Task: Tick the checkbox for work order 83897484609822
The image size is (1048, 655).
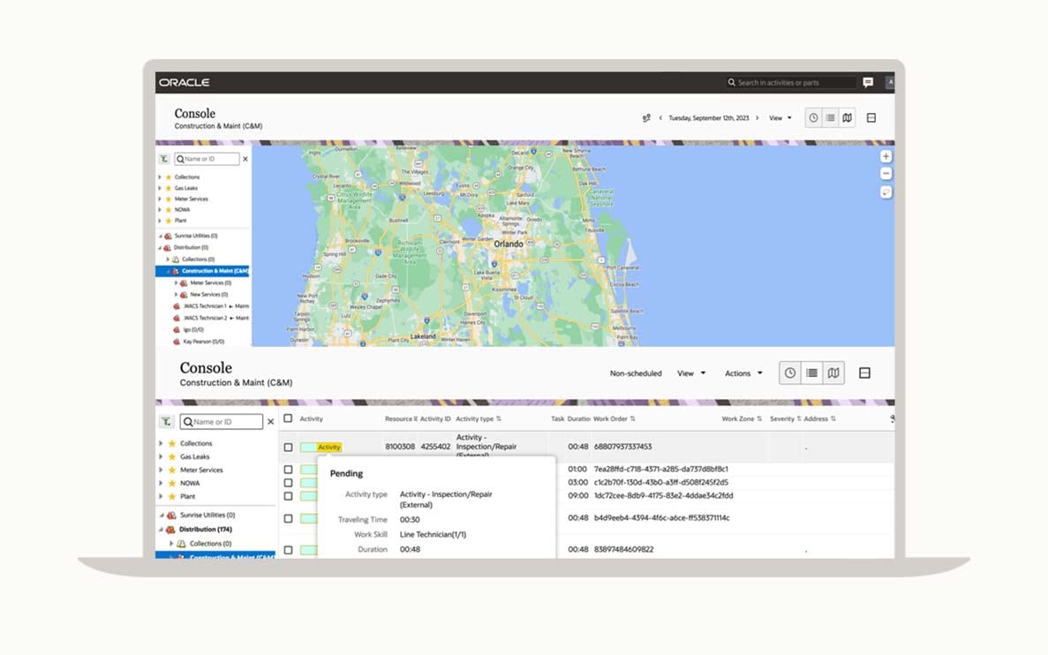Action: tap(288, 550)
